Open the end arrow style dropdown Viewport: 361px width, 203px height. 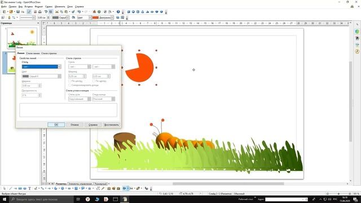click(x=104, y=67)
